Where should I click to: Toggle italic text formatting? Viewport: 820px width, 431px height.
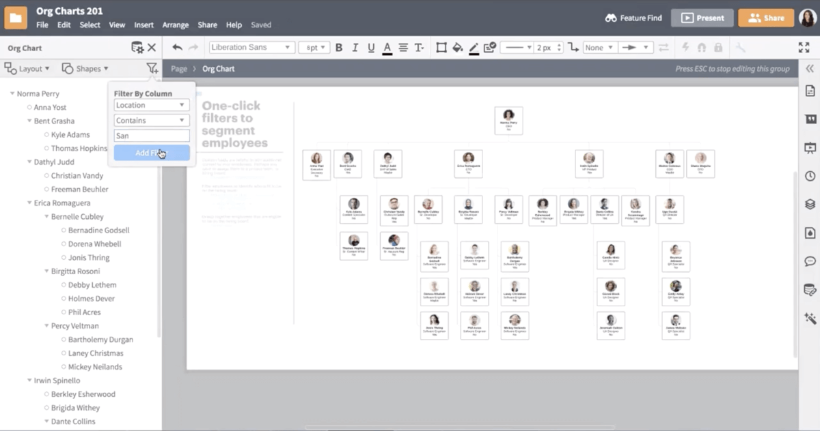tap(355, 48)
